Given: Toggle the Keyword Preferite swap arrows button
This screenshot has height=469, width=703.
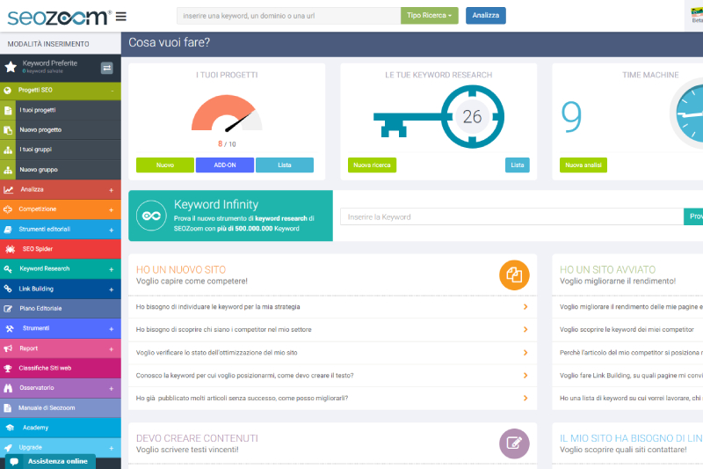Looking at the screenshot, I should pyautogui.click(x=106, y=68).
